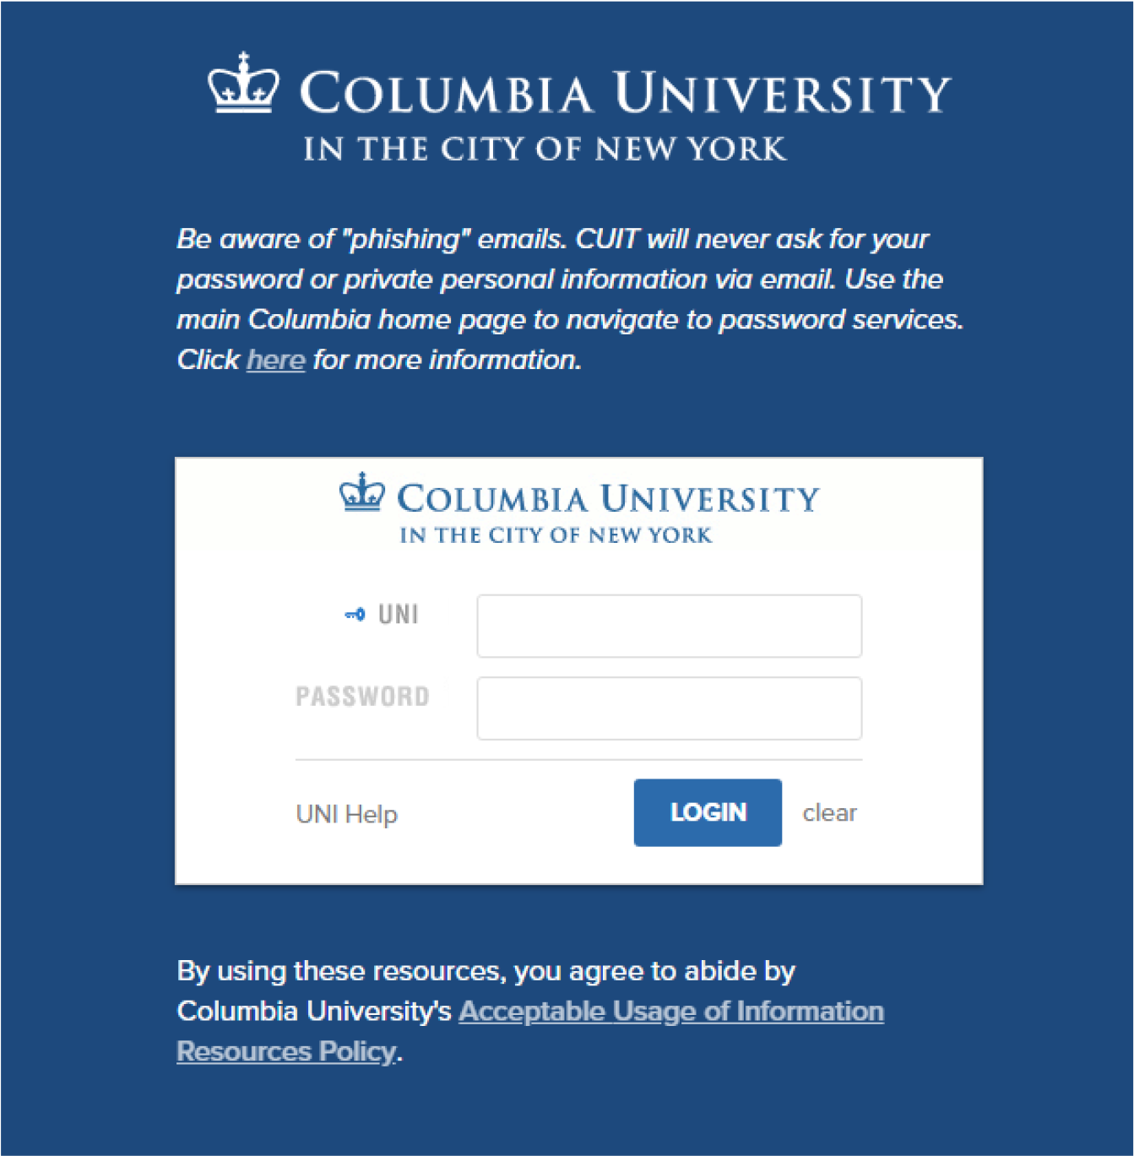Viewport: 1134px width, 1156px height.
Task: Clear the login form fields
Action: pos(830,812)
